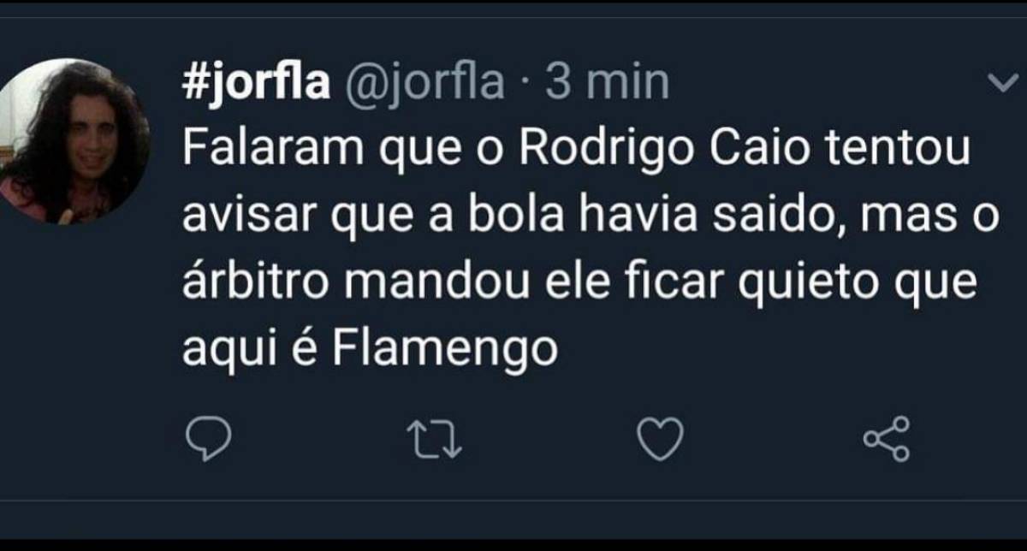Click the reply speech bubble icon

click(208, 440)
